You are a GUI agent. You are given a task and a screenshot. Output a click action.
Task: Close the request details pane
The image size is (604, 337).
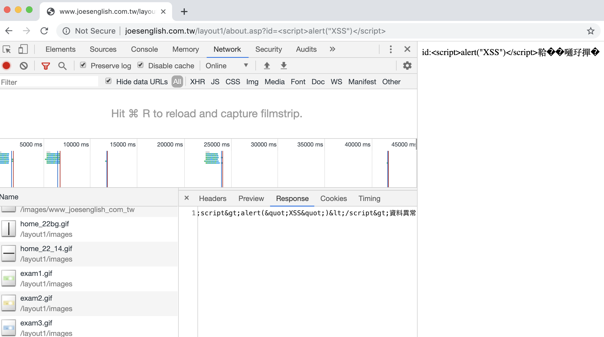187,198
